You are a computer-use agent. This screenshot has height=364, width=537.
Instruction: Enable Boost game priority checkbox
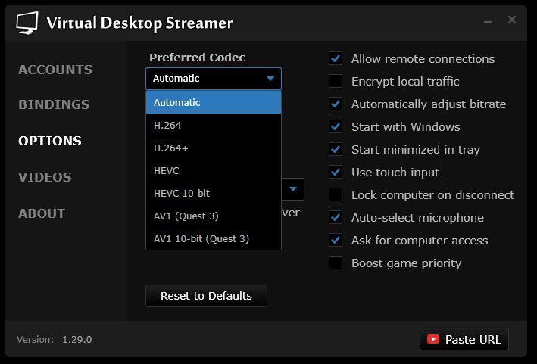(x=336, y=263)
